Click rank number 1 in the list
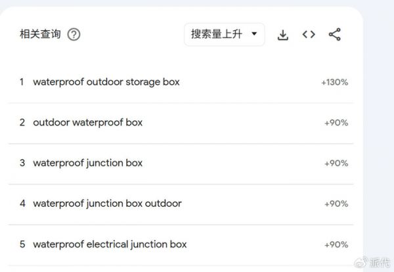 [x=22, y=82]
